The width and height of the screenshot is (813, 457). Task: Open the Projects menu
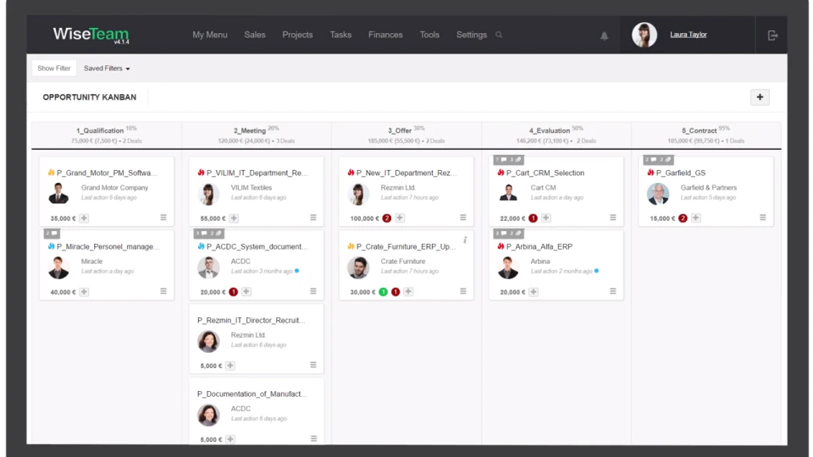coord(297,35)
